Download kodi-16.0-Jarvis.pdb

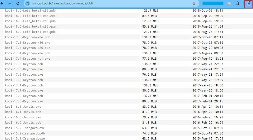(23, 123)
